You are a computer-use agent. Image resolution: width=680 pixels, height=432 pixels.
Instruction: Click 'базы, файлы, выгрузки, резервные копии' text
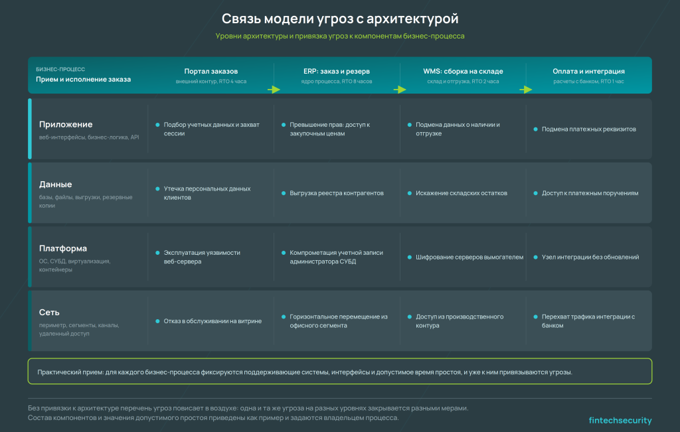[x=86, y=202]
